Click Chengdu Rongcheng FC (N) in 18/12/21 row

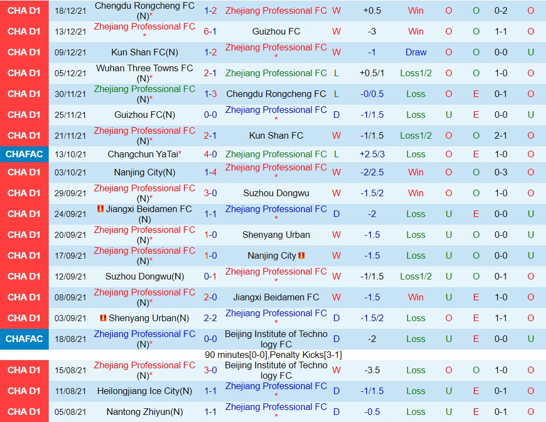click(x=145, y=11)
